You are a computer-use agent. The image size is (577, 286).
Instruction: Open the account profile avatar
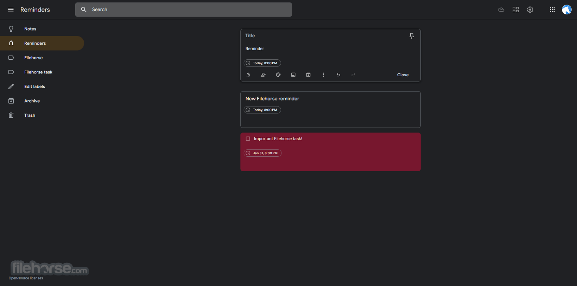click(567, 9)
